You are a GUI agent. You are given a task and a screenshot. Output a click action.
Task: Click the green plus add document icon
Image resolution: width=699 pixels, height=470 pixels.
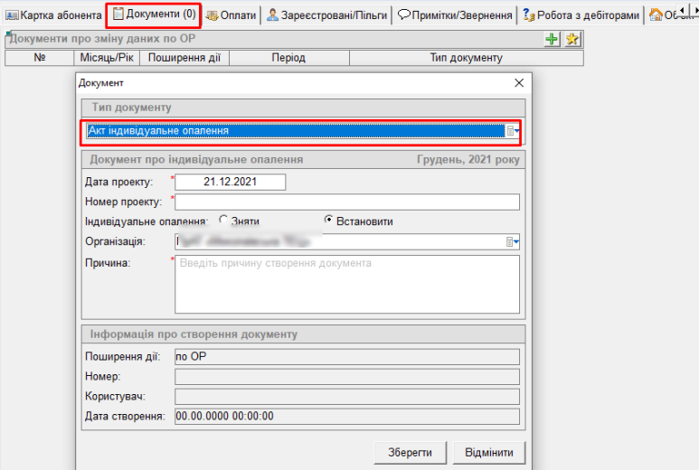[x=552, y=40]
